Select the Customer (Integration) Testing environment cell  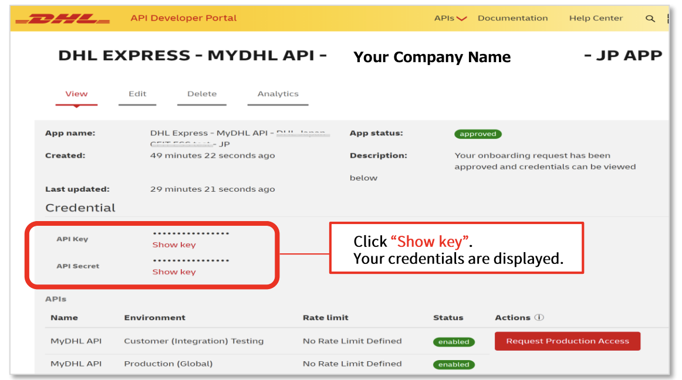[194, 341]
